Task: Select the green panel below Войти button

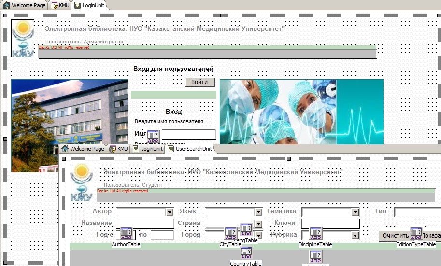Action: point(173,95)
